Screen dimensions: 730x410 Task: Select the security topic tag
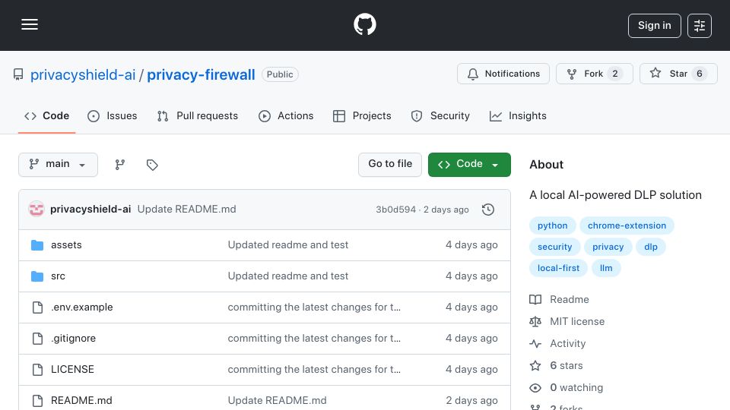(x=554, y=247)
